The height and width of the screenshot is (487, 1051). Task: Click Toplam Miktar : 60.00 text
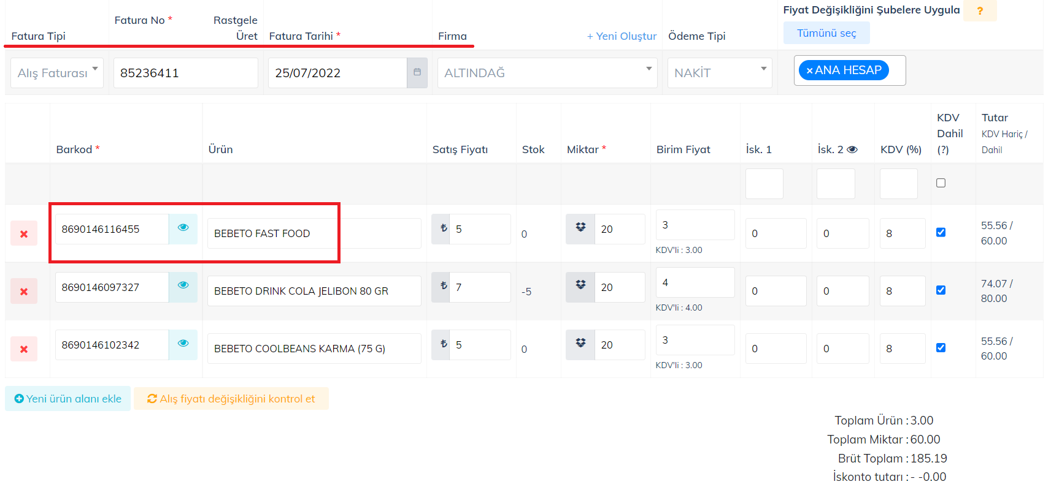pos(884,439)
